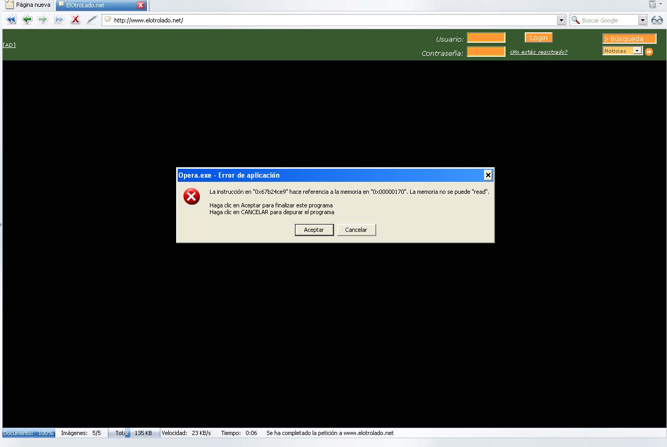Click the 'La instrucción en' error message line
The image size is (667, 447).
pos(349,192)
